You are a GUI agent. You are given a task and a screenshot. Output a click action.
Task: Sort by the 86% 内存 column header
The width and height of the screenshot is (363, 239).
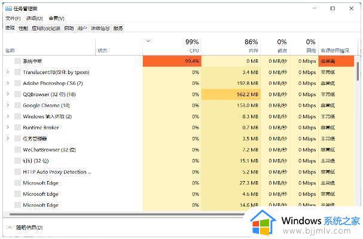click(231, 47)
